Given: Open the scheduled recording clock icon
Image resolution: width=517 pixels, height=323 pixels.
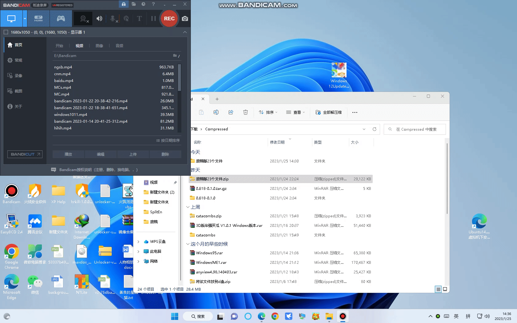Looking at the screenshot, I should point(143,4).
